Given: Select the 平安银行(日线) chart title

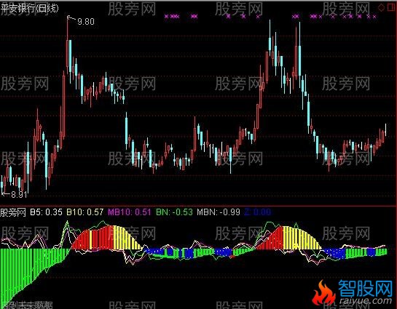Looking at the screenshot, I should [x=30, y=8].
